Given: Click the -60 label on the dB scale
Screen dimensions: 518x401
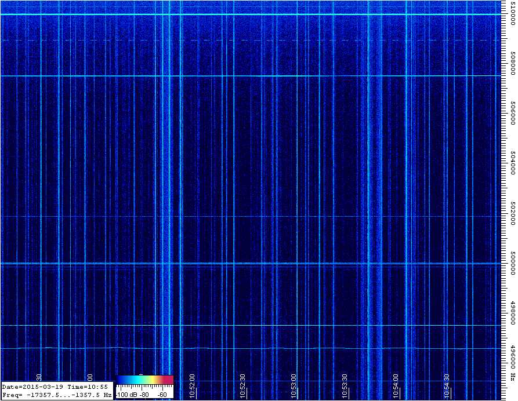Looking at the screenshot, I should click(x=162, y=395).
